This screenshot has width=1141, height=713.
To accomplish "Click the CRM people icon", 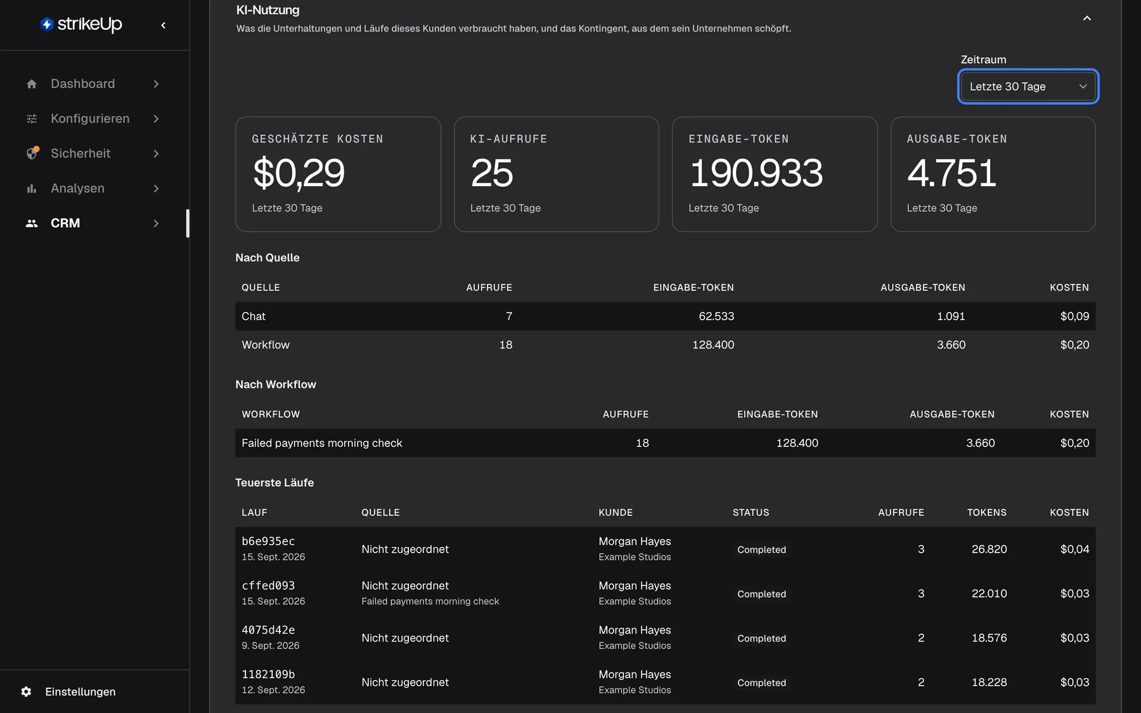I will click(x=32, y=223).
